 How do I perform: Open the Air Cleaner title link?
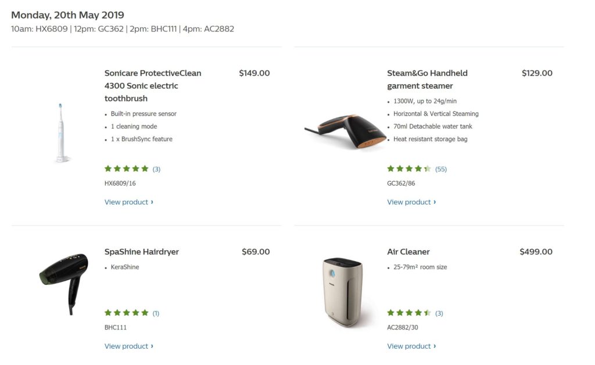408,252
